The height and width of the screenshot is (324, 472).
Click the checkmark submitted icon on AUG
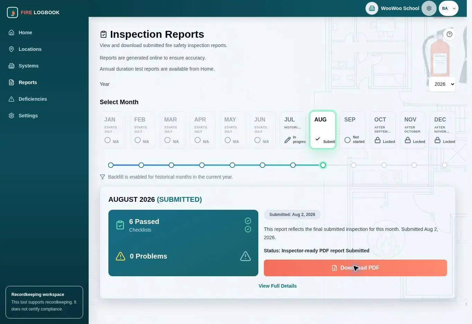[x=318, y=139]
